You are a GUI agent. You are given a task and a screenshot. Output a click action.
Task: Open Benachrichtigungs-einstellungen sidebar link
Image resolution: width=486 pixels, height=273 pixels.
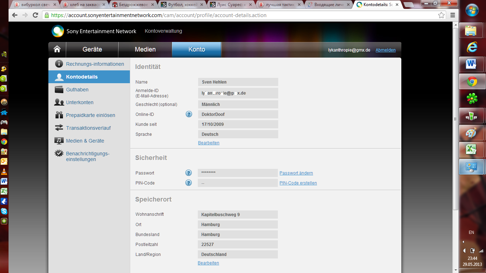tap(88, 156)
